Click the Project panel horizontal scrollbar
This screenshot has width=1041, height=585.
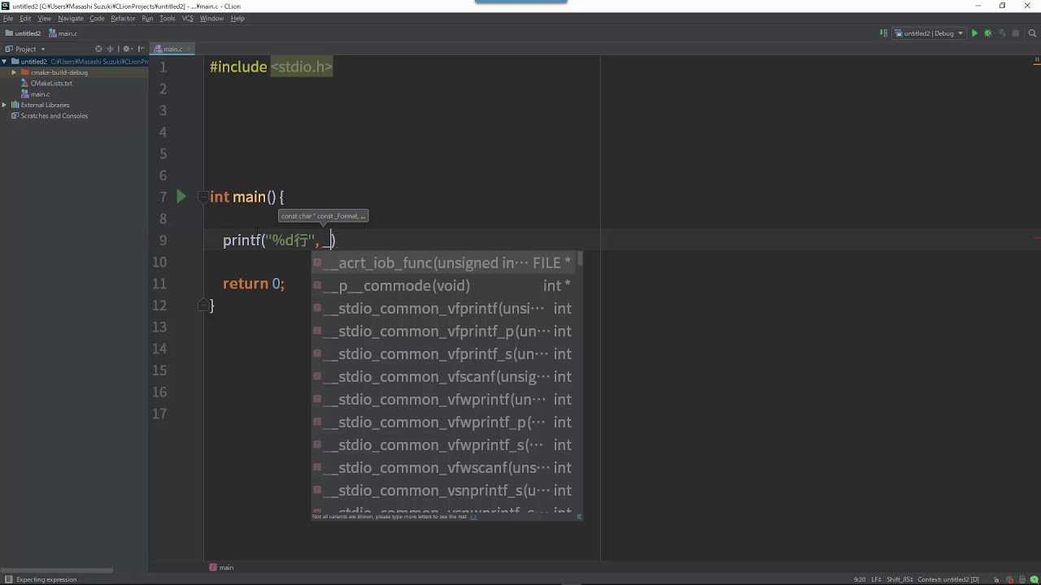[58, 570]
